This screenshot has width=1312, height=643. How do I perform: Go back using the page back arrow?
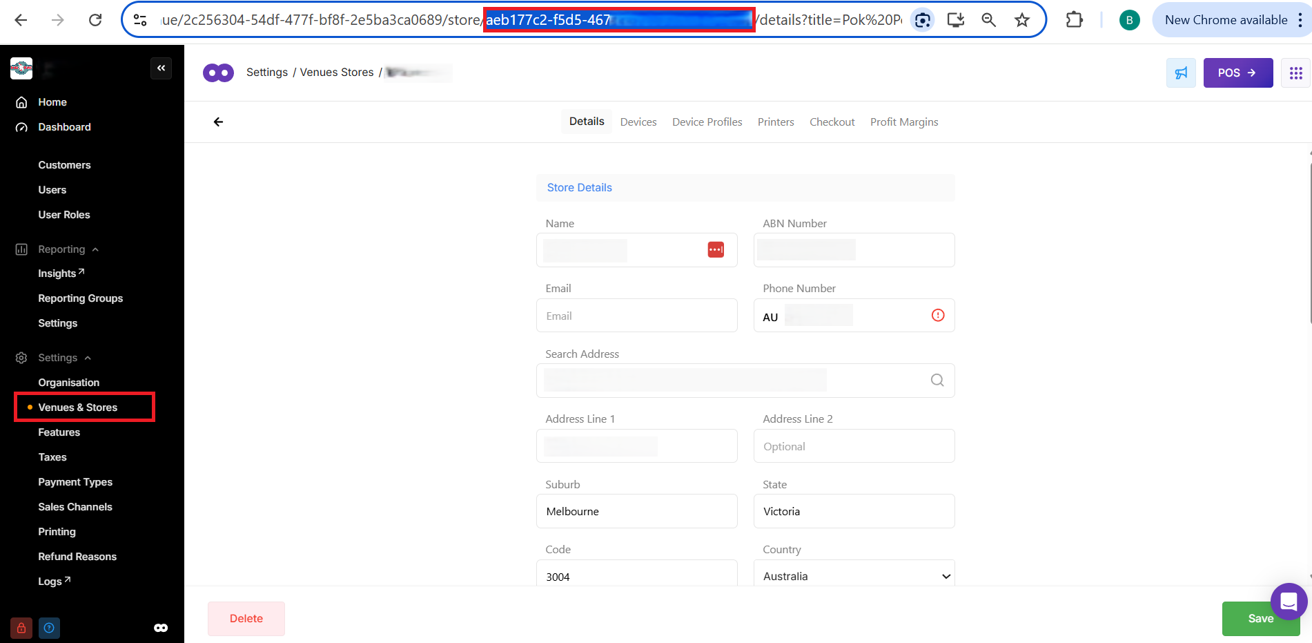pos(218,122)
